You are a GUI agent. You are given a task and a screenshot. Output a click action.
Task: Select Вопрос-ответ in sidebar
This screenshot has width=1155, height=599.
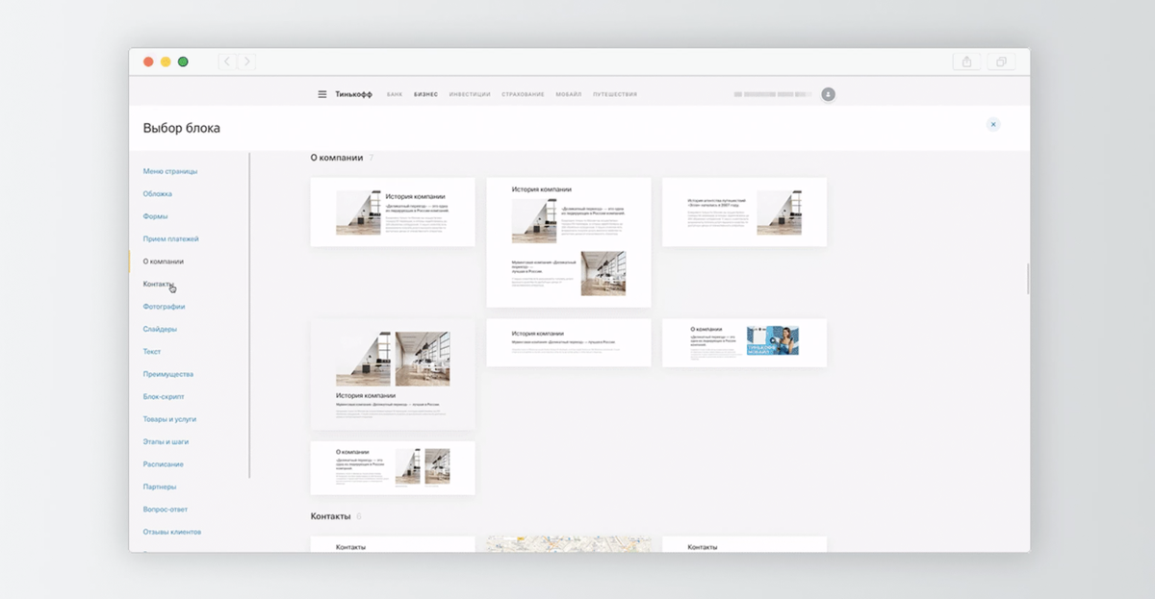point(166,510)
